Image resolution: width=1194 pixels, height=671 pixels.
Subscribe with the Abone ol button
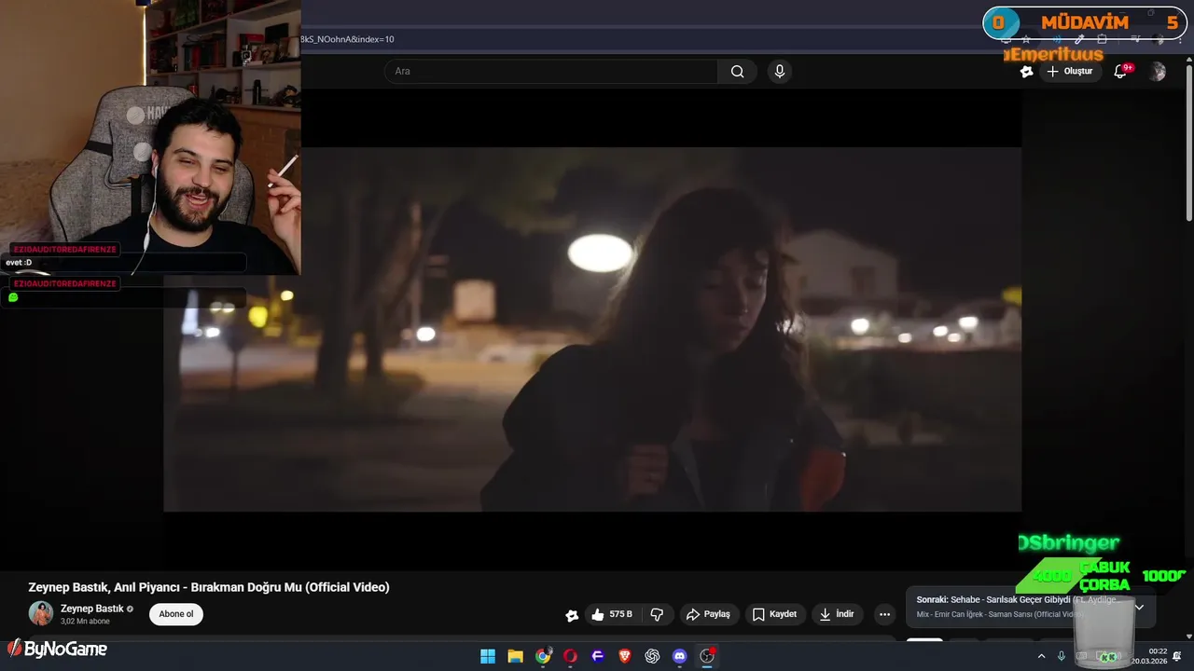(176, 614)
